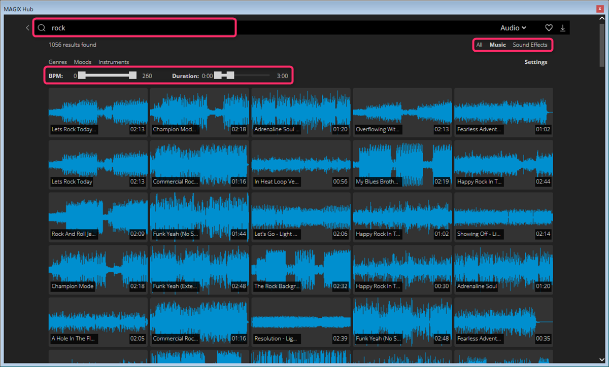The height and width of the screenshot is (367, 609).
Task: Select the 'The Rock Backgr...' track
Action: pos(301,269)
